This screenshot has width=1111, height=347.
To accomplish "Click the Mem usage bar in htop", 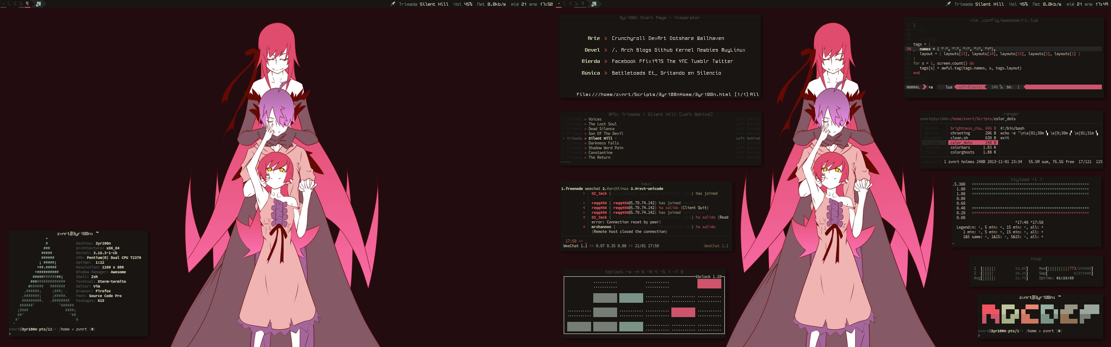I will (x=1066, y=268).
